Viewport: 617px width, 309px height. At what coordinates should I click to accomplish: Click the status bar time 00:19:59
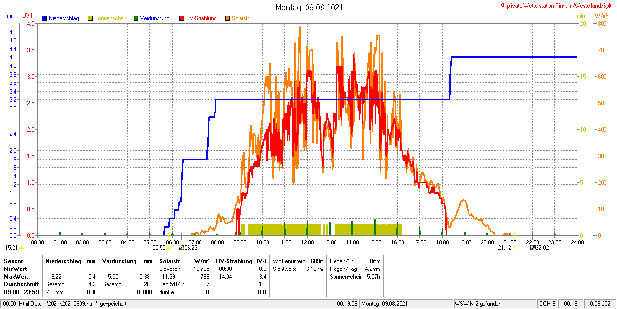coord(347,304)
